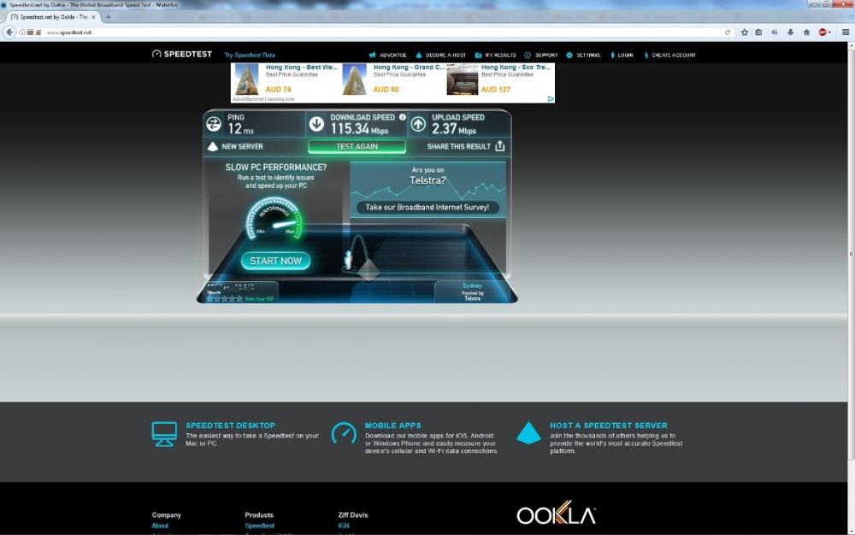Click the 2.37 Mbps upload value

tap(454, 129)
